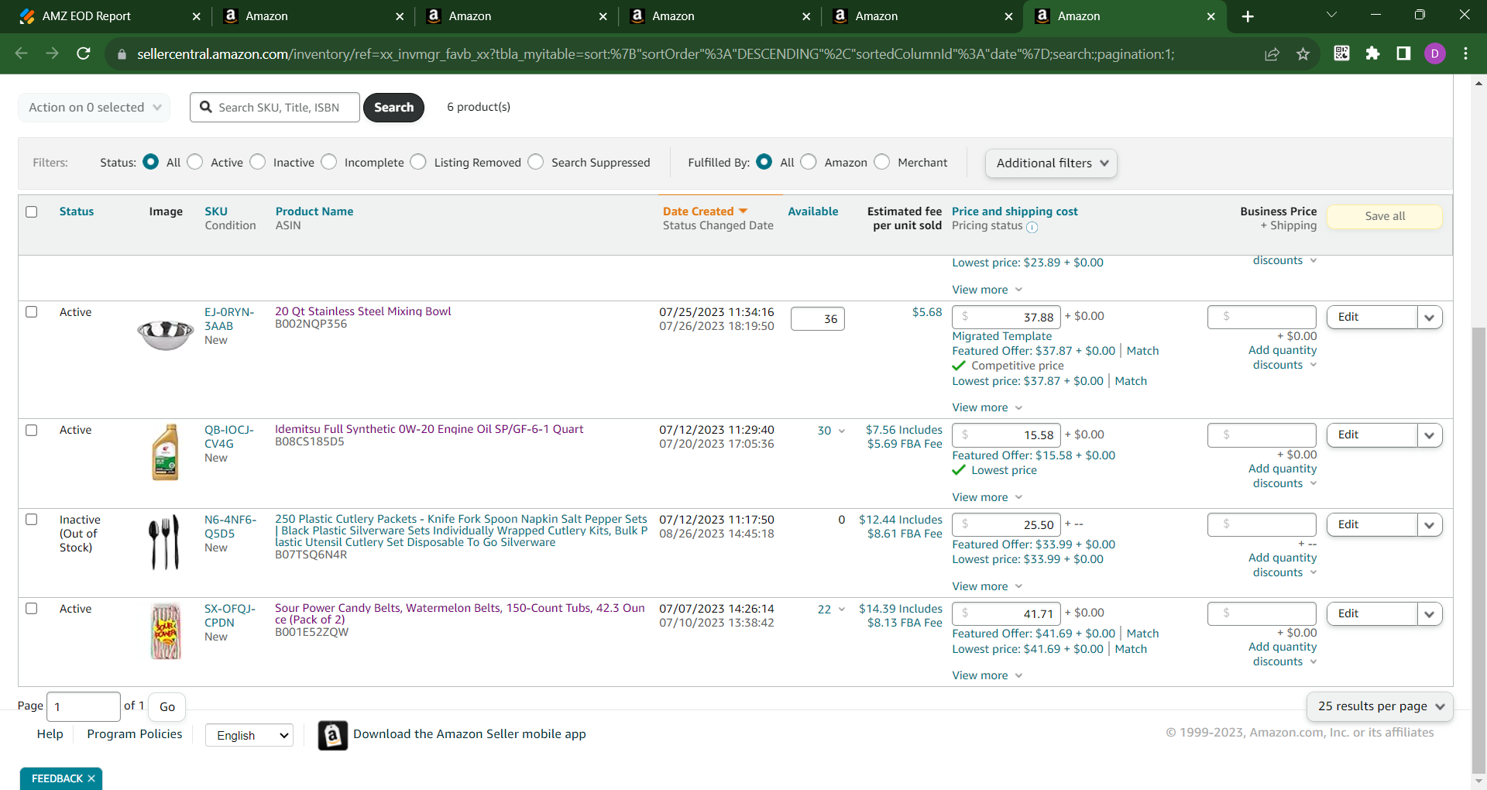Open the Edit dropdown arrow for Mixing Bowl
The height and width of the screenshot is (790, 1487).
pos(1430,318)
